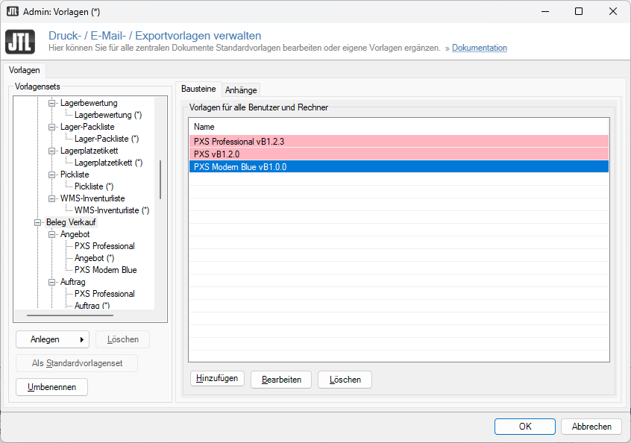Screen dimensions: 631x443
Task: Click the Hinzufügen button
Action: point(217,379)
